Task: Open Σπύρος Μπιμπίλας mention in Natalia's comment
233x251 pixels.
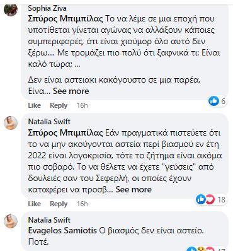Action: point(65,133)
